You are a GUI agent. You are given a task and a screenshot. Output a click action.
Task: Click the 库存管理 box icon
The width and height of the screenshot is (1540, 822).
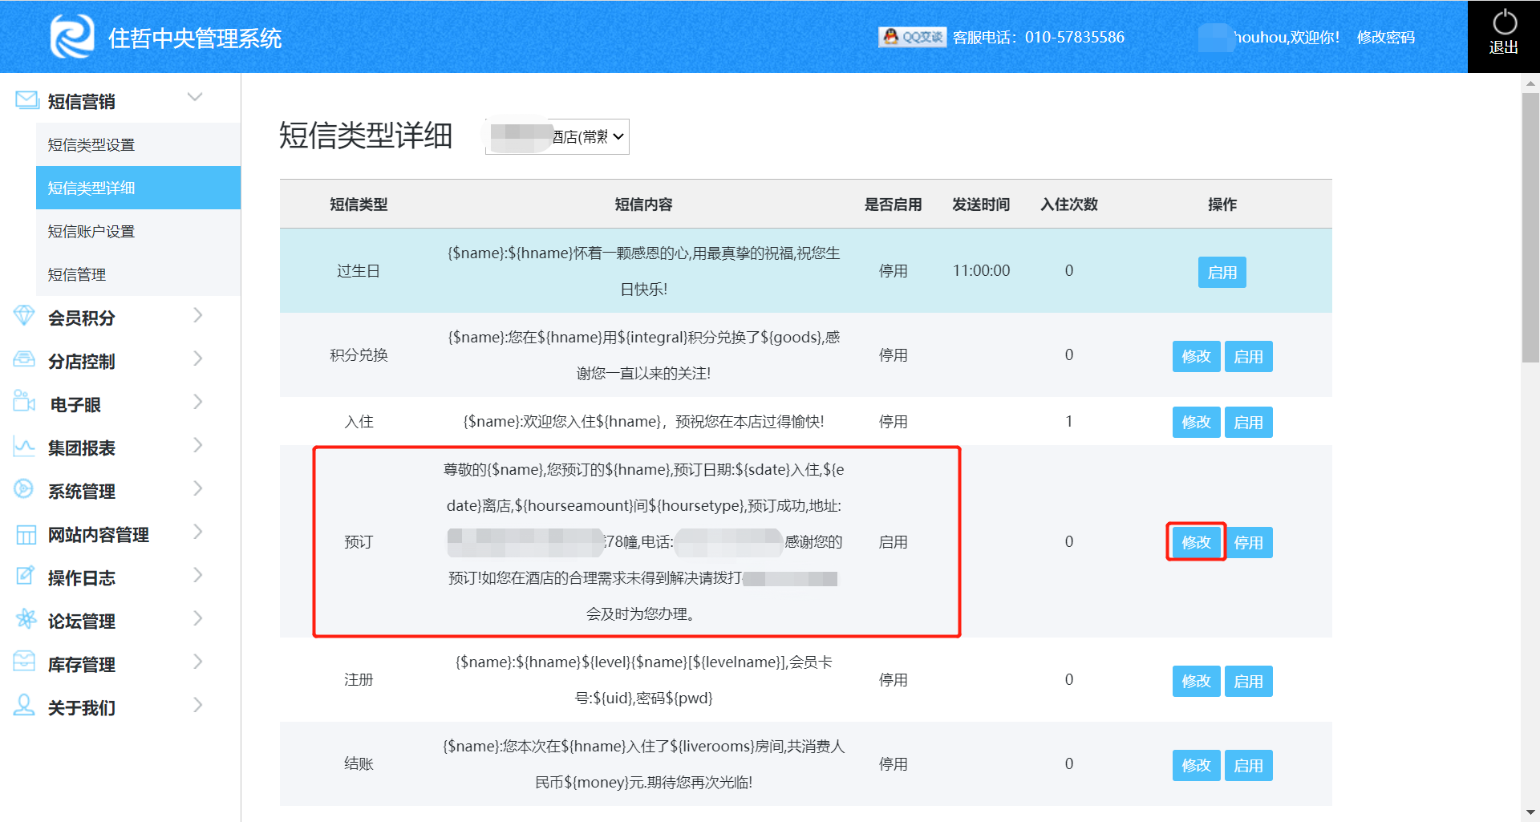coord(25,662)
